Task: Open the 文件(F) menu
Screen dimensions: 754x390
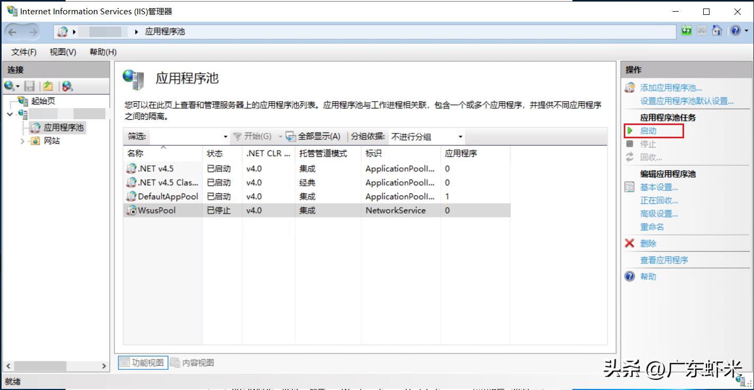Action: click(23, 52)
